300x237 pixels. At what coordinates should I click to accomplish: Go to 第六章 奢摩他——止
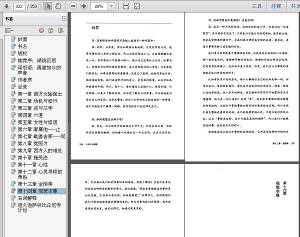39,129
